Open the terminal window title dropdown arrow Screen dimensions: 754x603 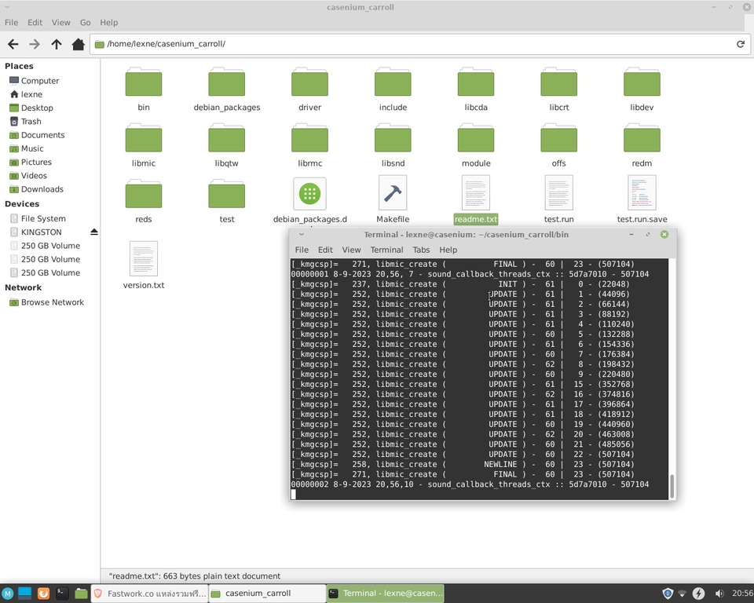pyautogui.click(x=302, y=235)
